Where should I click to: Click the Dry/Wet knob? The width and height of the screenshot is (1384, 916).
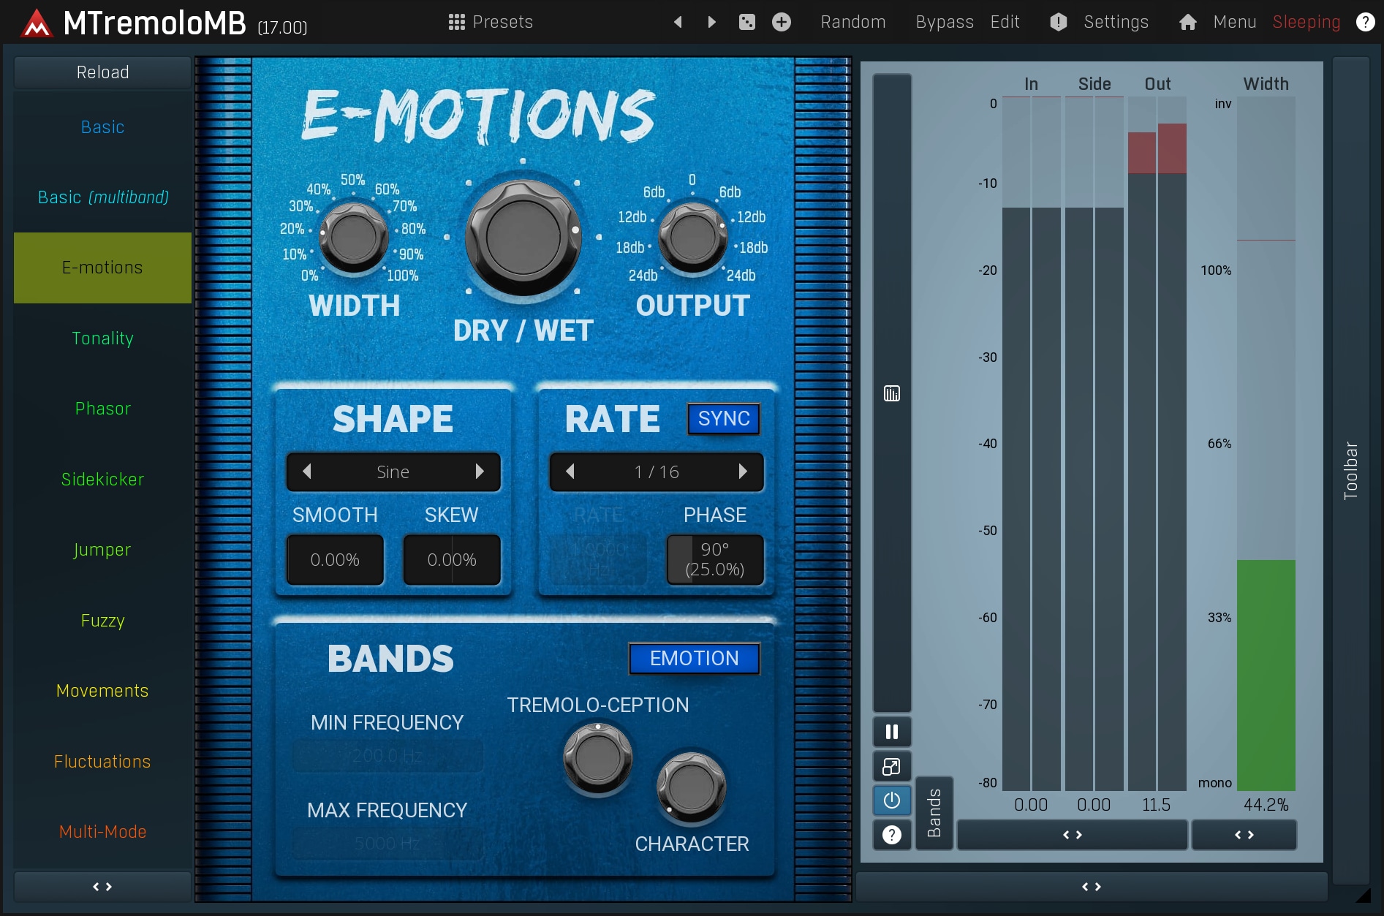(x=523, y=238)
